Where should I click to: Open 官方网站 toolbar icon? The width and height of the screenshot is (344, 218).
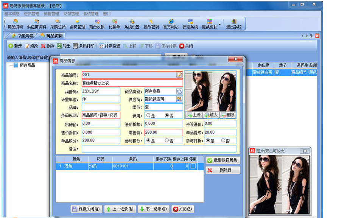[171, 24]
